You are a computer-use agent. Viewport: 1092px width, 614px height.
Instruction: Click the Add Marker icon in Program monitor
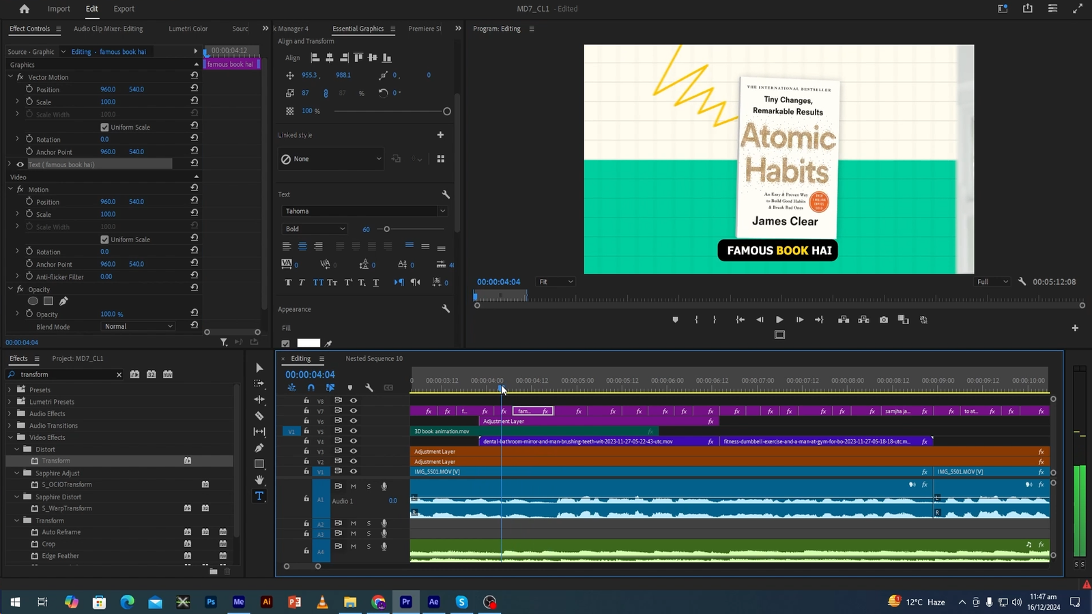(675, 319)
